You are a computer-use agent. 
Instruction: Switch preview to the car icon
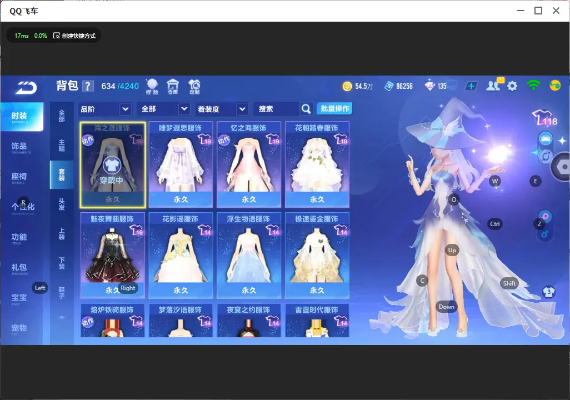(546, 138)
